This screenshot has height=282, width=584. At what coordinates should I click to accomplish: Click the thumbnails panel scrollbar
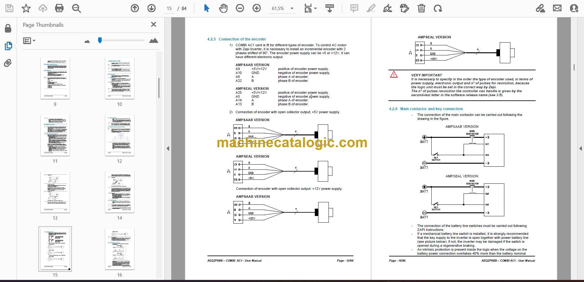pyautogui.click(x=159, y=88)
